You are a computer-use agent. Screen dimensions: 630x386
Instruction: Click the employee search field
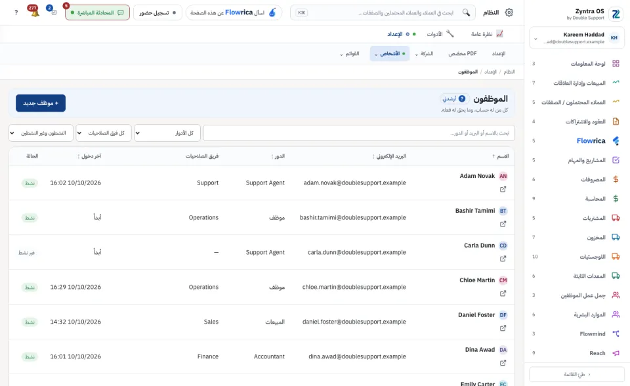pos(359,133)
